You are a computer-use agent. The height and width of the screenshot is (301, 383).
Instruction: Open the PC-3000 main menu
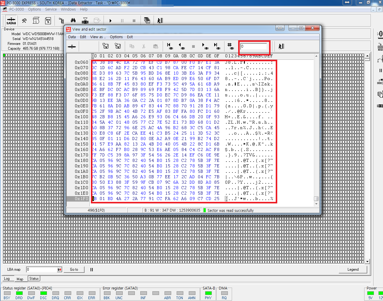(16, 9)
